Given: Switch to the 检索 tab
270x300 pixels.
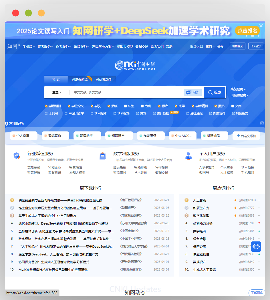Looking at the screenshot, I should [x=56, y=80].
